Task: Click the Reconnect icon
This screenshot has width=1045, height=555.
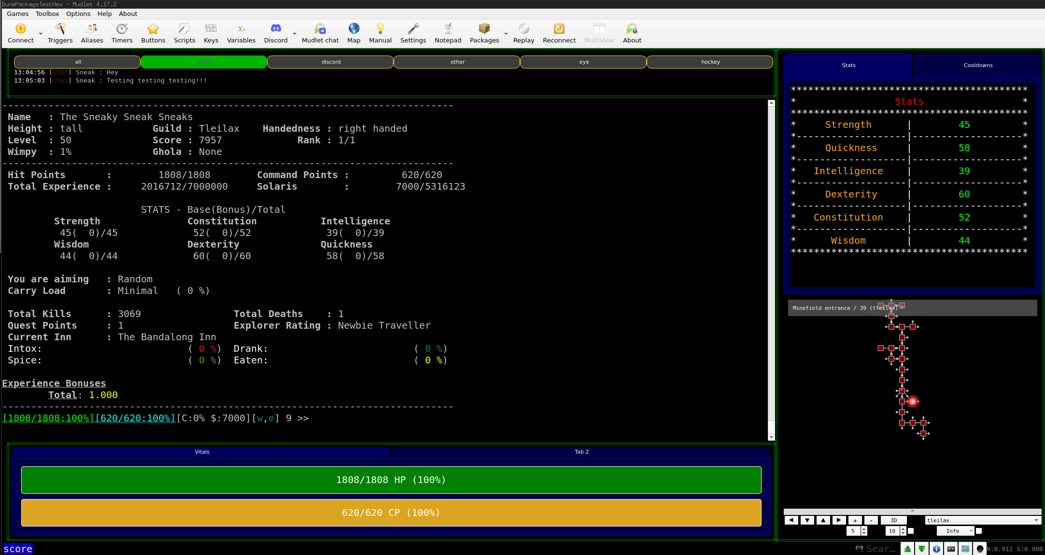Action: tap(559, 33)
